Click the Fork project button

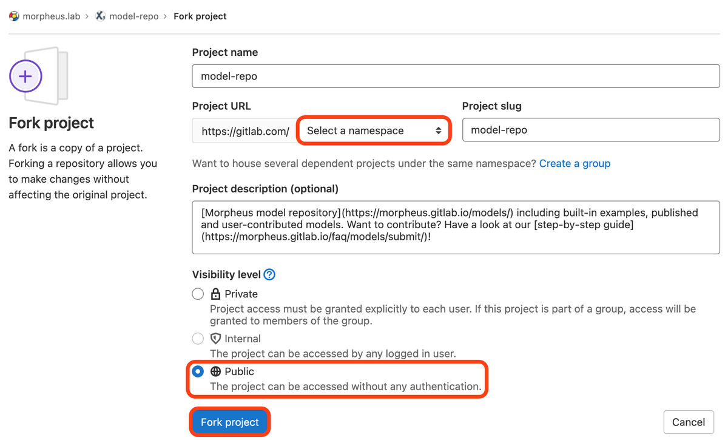[230, 422]
